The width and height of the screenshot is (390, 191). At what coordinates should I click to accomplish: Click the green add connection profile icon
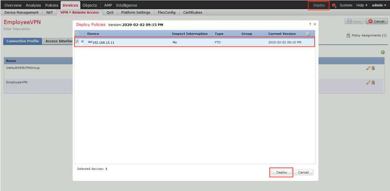click(x=383, y=52)
